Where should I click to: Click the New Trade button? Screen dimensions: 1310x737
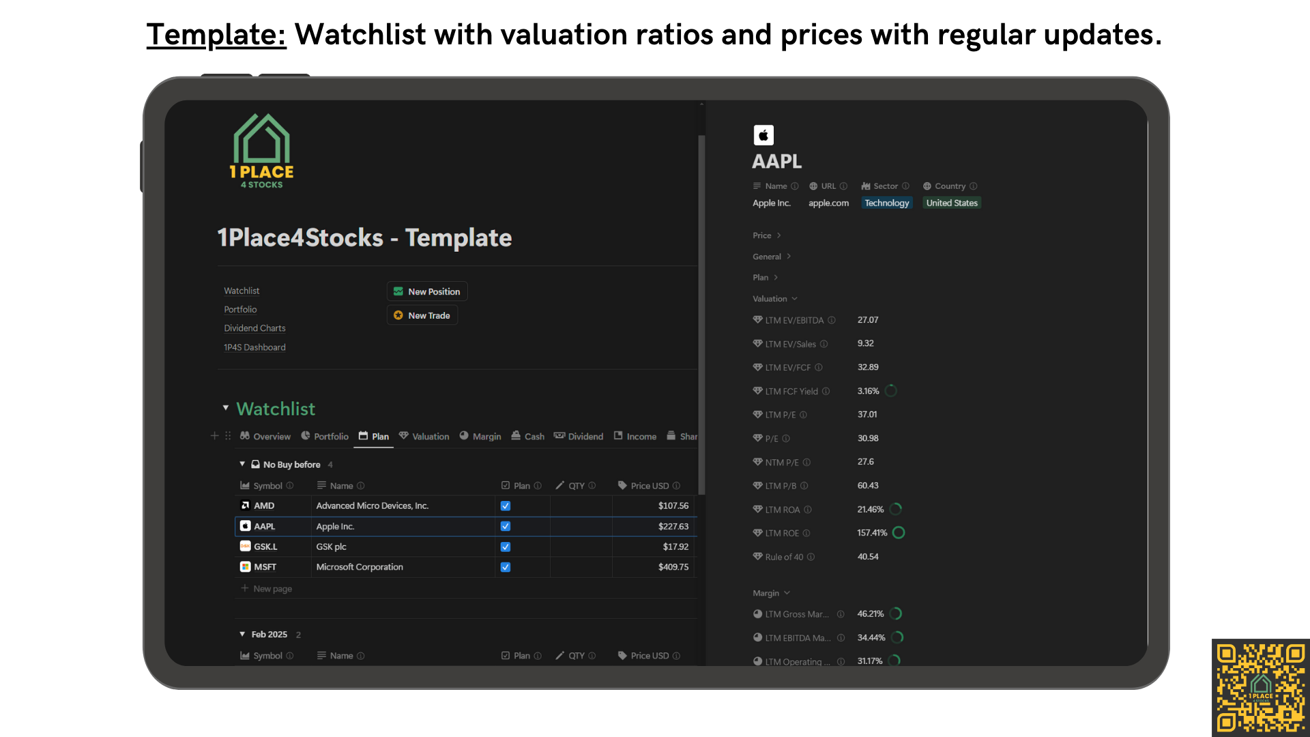point(422,315)
